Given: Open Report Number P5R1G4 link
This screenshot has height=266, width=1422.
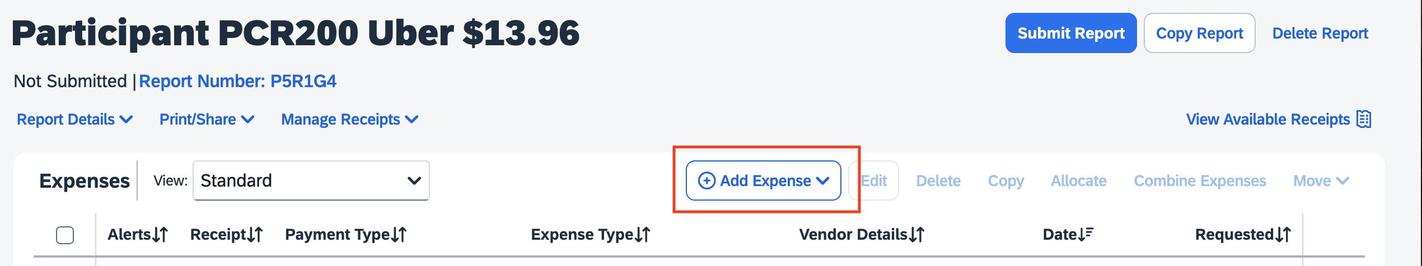Looking at the screenshot, I should tap(238, 82).
